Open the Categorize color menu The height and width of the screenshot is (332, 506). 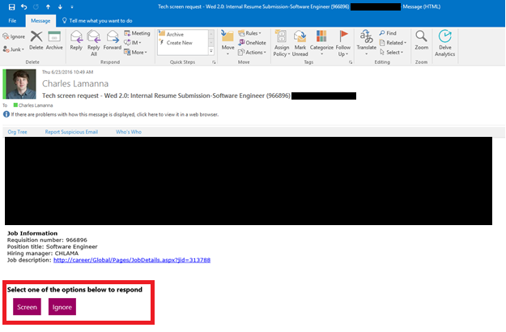click(x=321, y=43)
